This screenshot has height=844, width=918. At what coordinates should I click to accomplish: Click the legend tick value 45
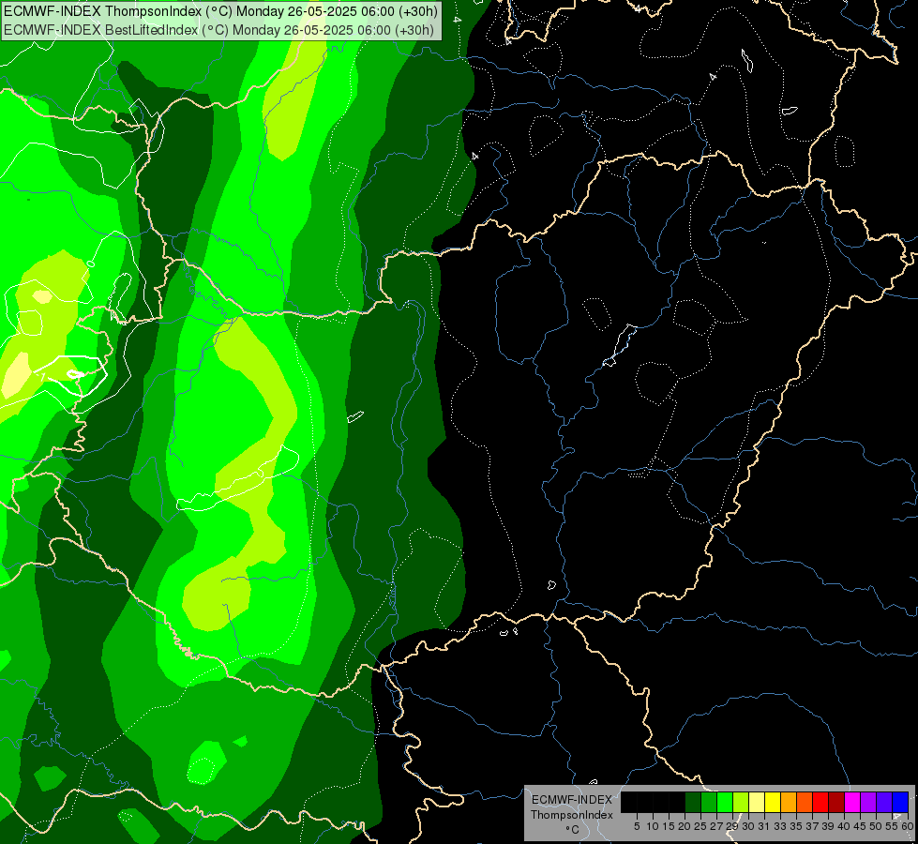[860, 826]
